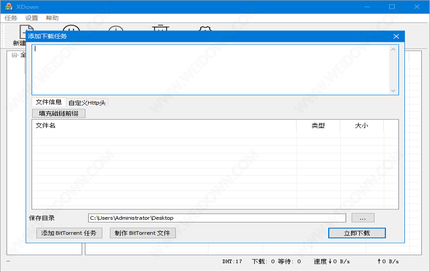This screenshot has height=272, width=430.
Task: Click 制作 BitTorrent 文件 button
Action: [x=143, y=233]
